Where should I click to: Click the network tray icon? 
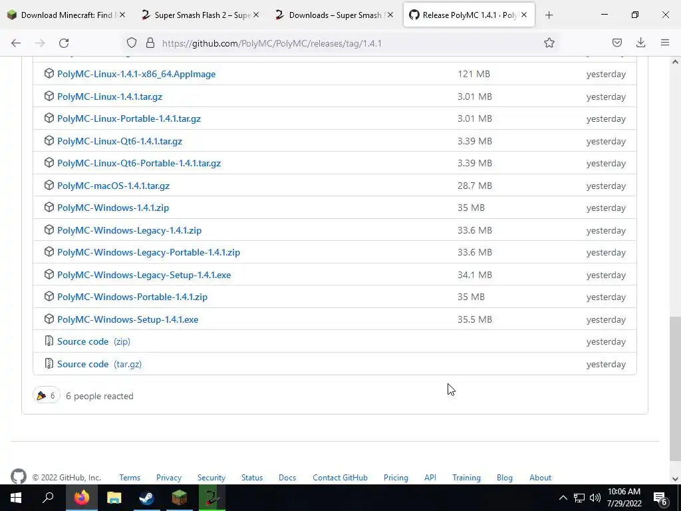(579, 498)
